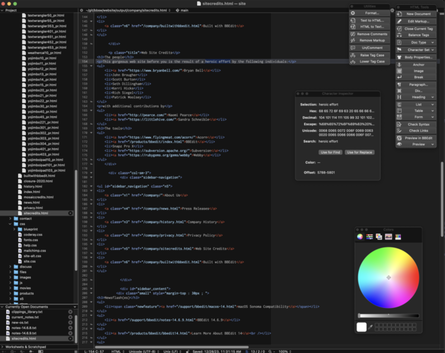Run Balance Tags in HTML Tools
Image resolution: width=445 pixels, height=353 pixels.
417,35
